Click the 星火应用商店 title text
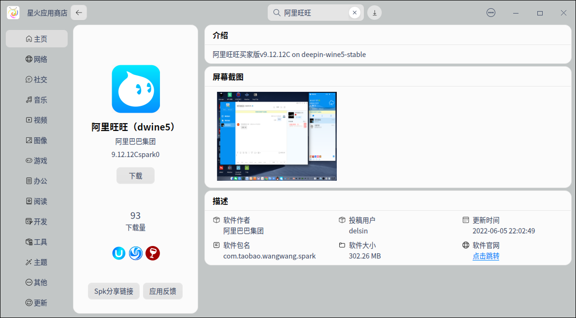The height and width of the screenshot is (318, 576). click(47, 13)
